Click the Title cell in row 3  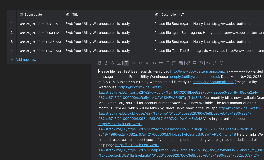108,42
